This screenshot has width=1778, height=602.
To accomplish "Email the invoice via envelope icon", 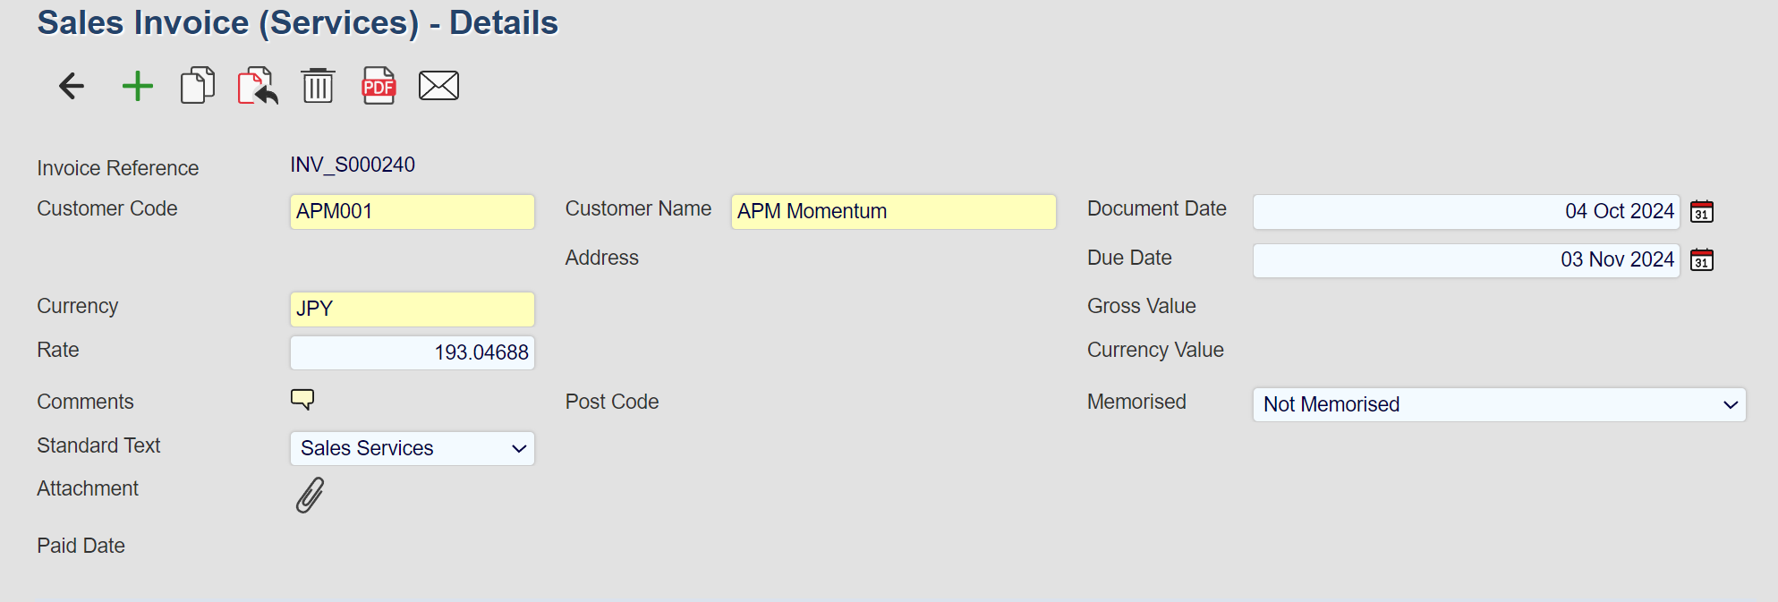I will click(438, 86).
